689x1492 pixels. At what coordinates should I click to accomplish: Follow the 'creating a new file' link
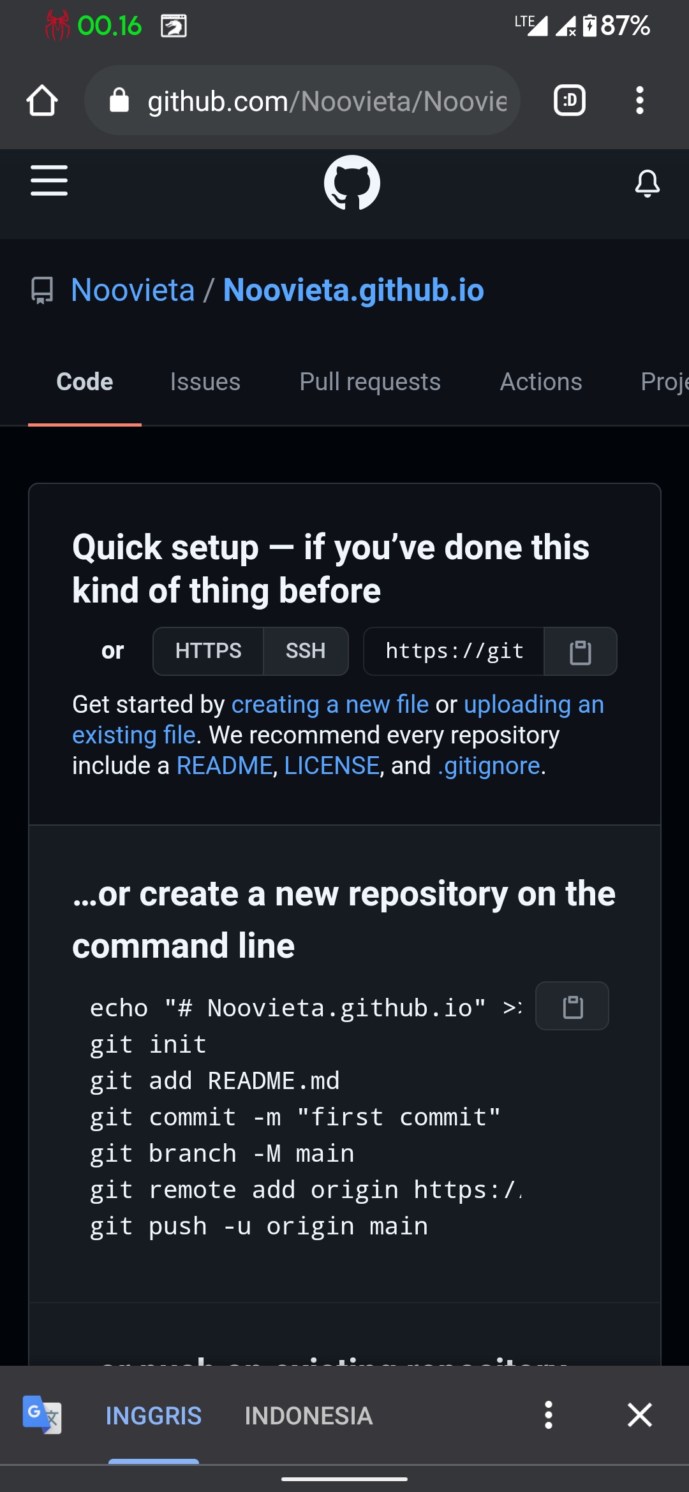[330, 705]
